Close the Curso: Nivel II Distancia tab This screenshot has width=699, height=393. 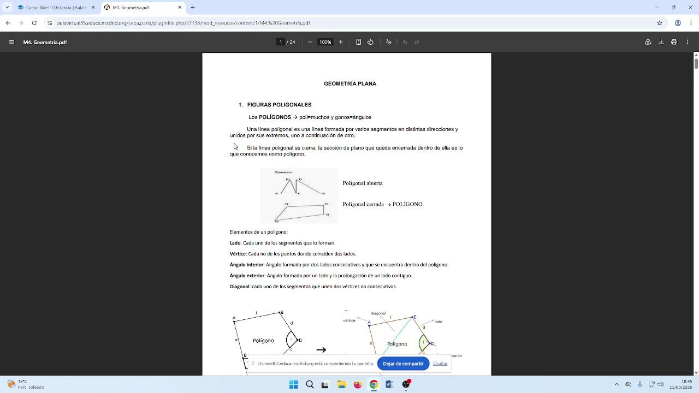pos(93,8)
